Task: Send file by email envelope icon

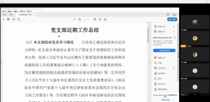Action: tap(14, 19)
